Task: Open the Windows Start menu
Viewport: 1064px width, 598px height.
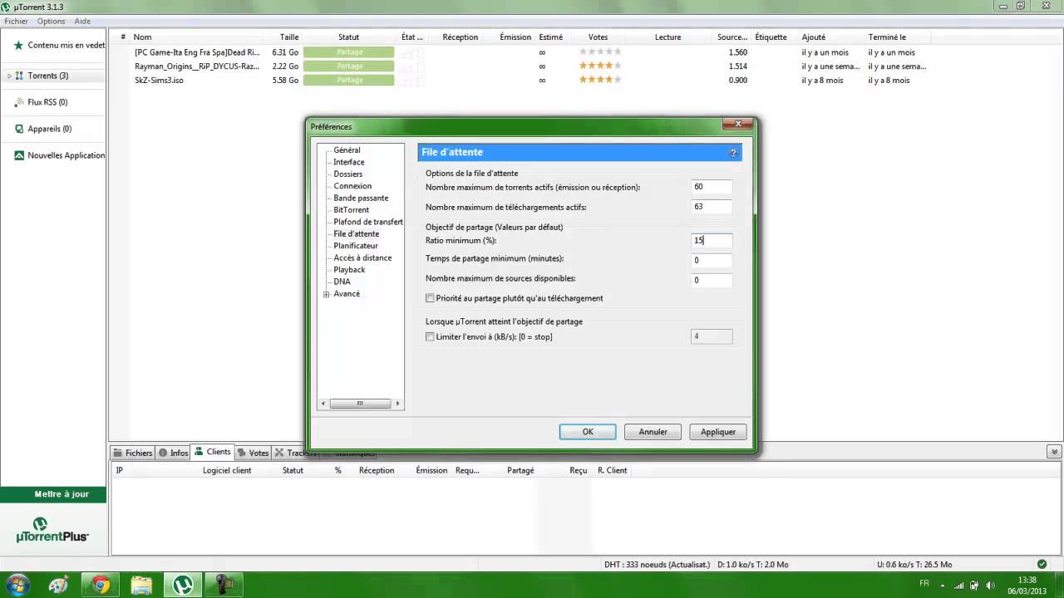Action: tap(17, 584)
